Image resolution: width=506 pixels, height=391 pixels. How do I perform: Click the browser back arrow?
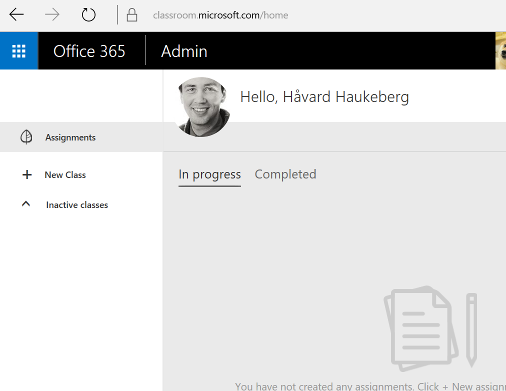tap(16, 15)
